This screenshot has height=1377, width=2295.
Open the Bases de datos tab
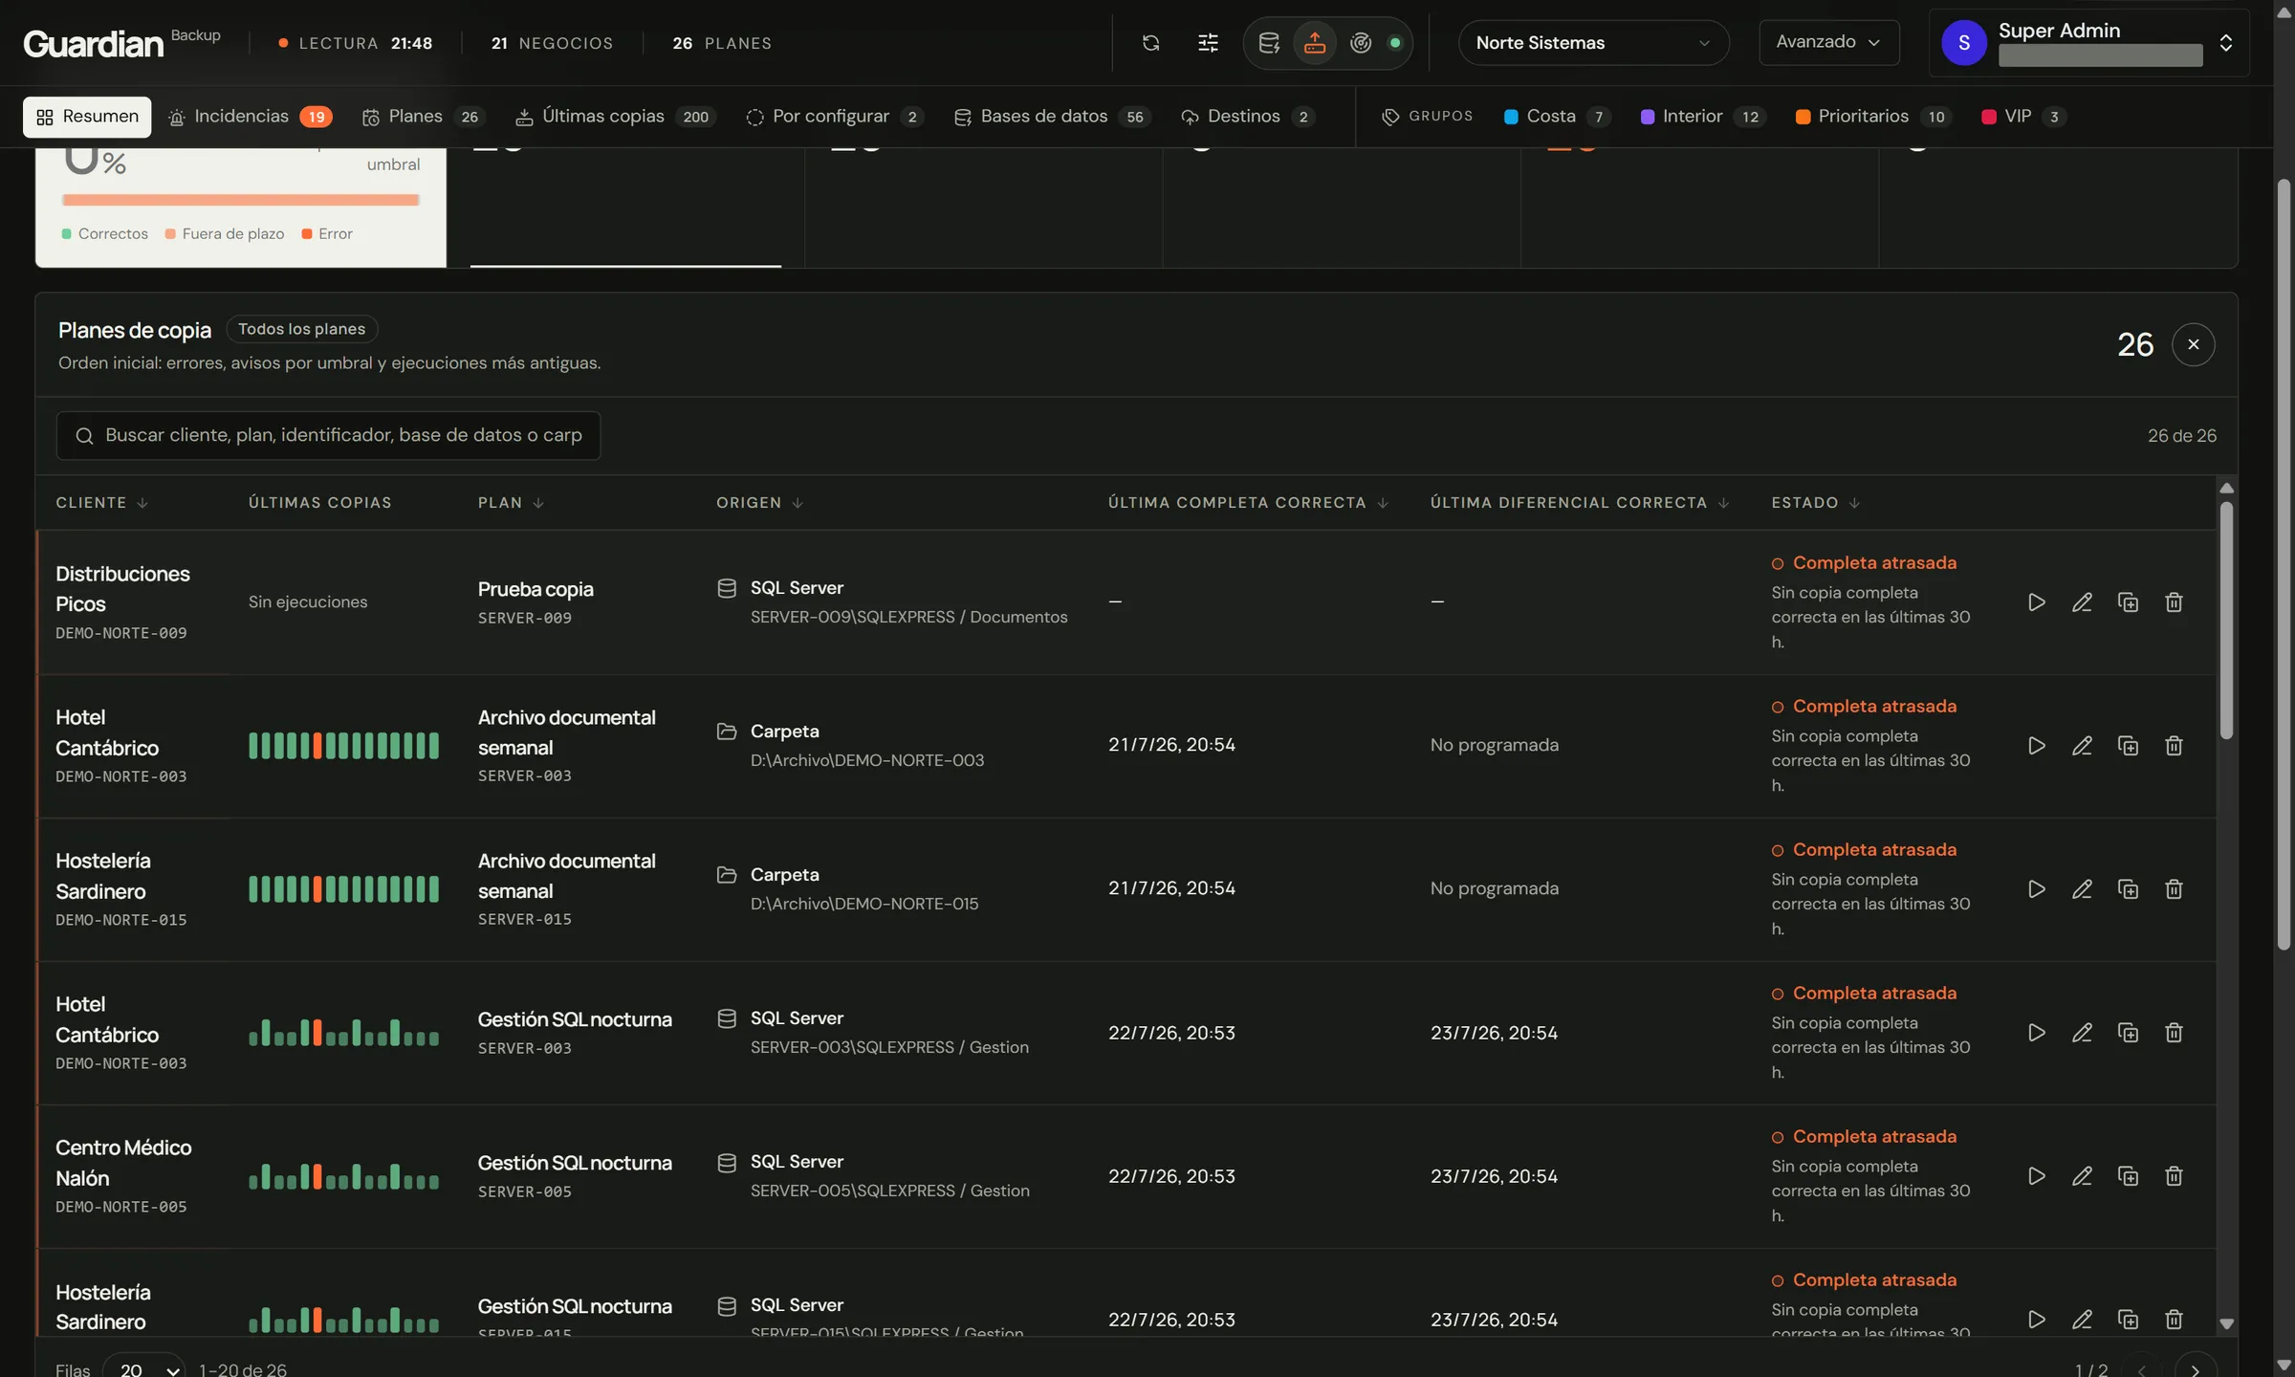point(1052,117)
